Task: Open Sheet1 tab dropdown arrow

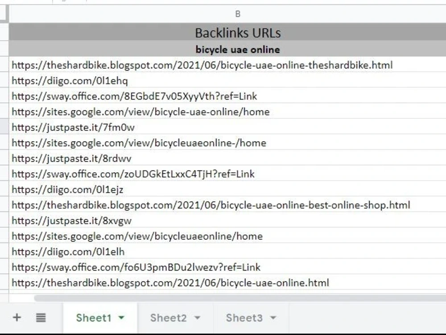Action: click(121, 318)
